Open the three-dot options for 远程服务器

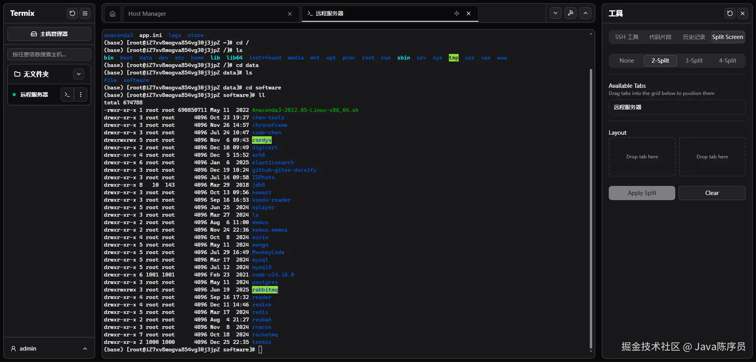[81, 95]
